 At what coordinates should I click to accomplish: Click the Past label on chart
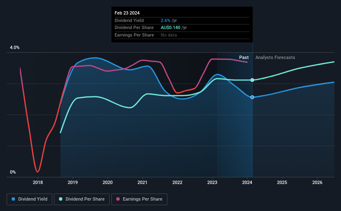244,57
